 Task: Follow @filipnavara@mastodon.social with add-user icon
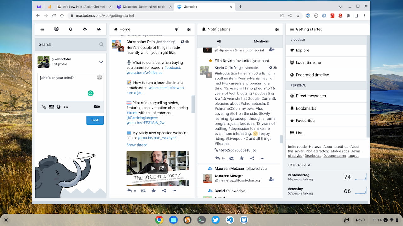[x=271, y=49]
